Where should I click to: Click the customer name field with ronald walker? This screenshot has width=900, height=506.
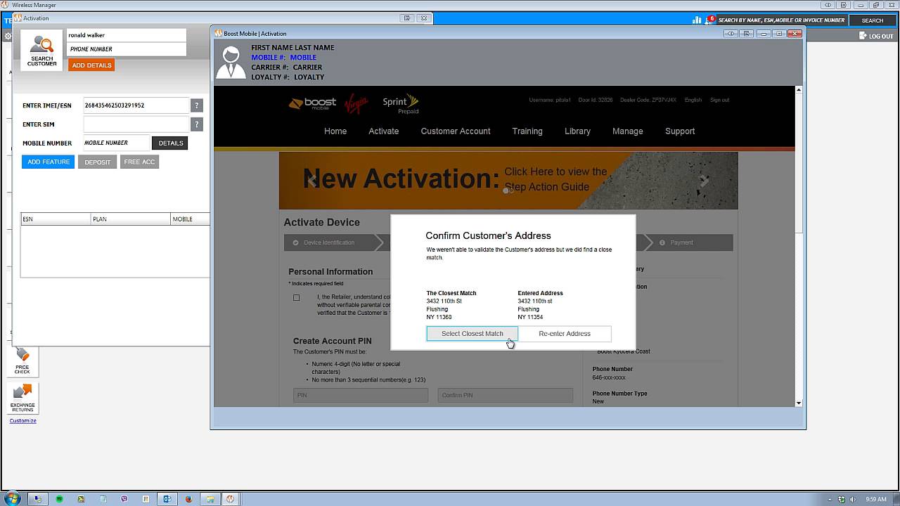click(127, 35)
